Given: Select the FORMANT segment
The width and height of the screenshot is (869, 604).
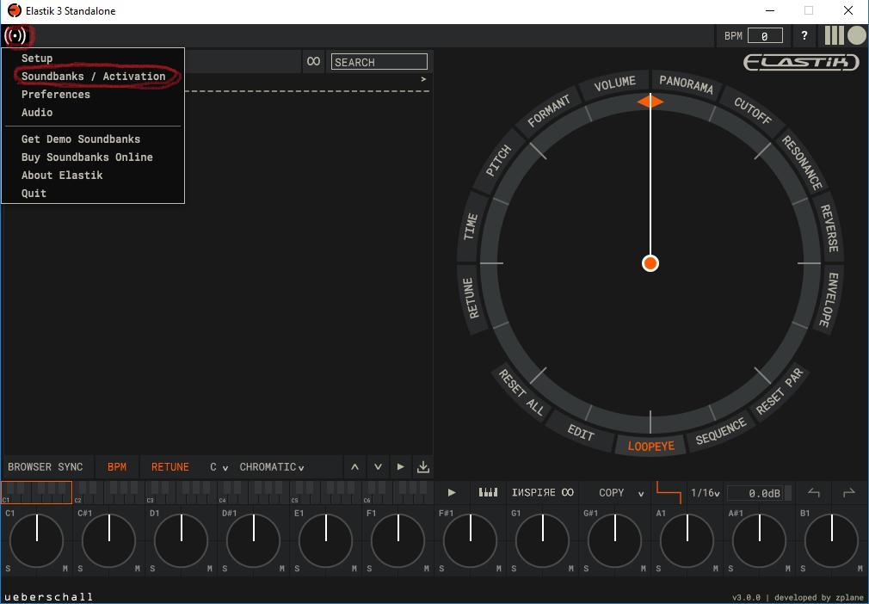Looking at the screenshot, I should (x=549, y=111).
